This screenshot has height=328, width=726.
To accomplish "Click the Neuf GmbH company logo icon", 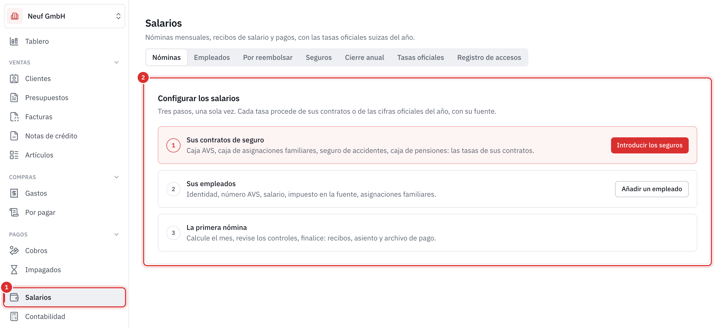I will click(15, 16).
